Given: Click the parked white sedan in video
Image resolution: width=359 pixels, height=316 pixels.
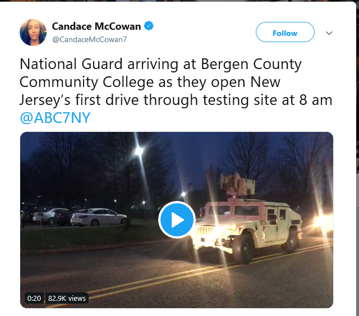Looking at the screenshot, I should click(x=99, y=217).
